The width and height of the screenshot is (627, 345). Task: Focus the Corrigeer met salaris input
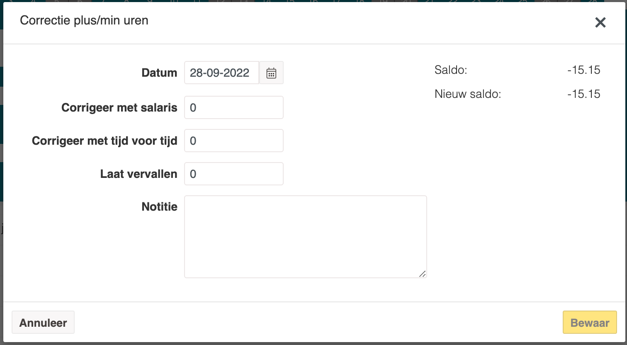coord(234,107)
